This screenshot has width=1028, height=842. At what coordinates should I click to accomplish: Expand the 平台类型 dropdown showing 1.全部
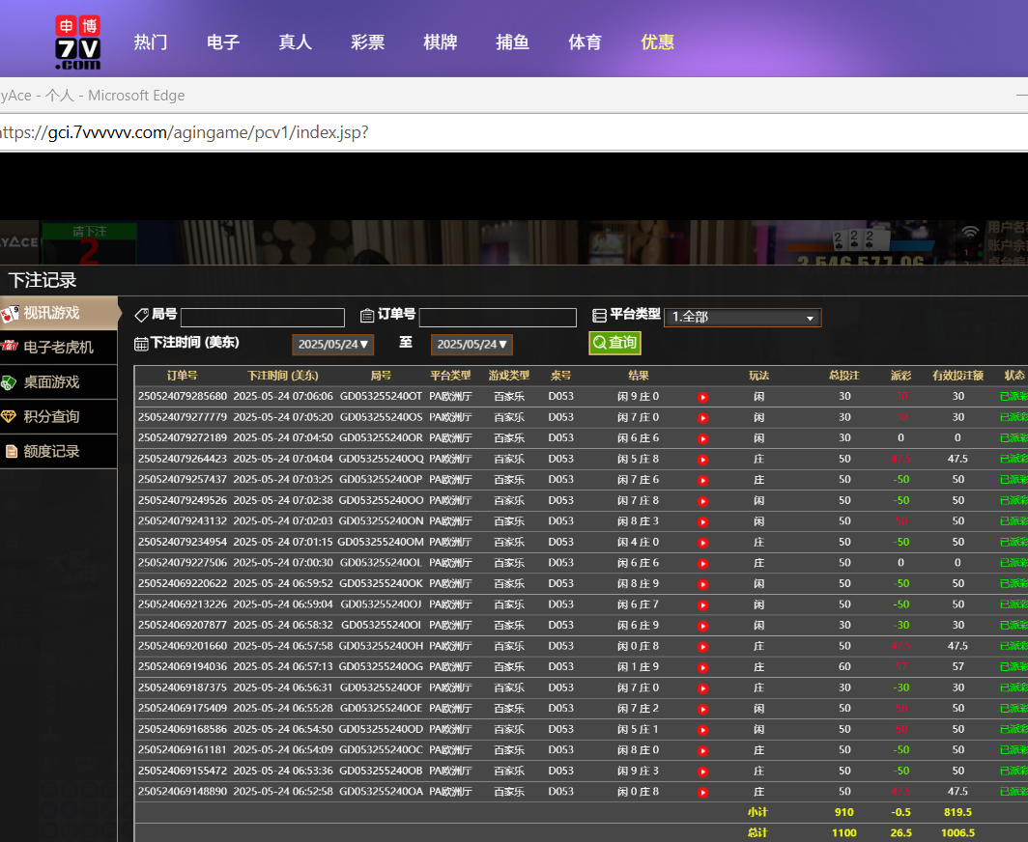[x=742, y=318]
